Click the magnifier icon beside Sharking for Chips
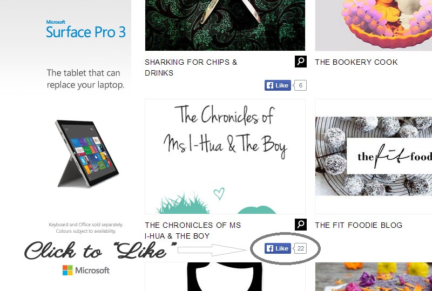Viewport: 432px width, 291px height. coord(301,62)
